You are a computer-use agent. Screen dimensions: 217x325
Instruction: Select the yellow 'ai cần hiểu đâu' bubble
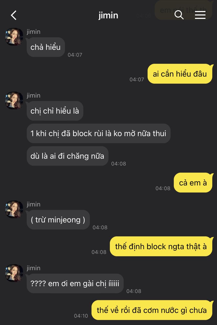tap(180, 74)
